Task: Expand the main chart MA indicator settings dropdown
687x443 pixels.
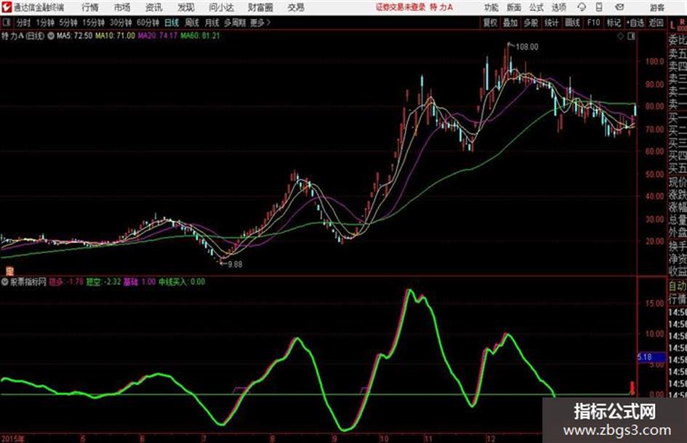Action: (51, 36)
